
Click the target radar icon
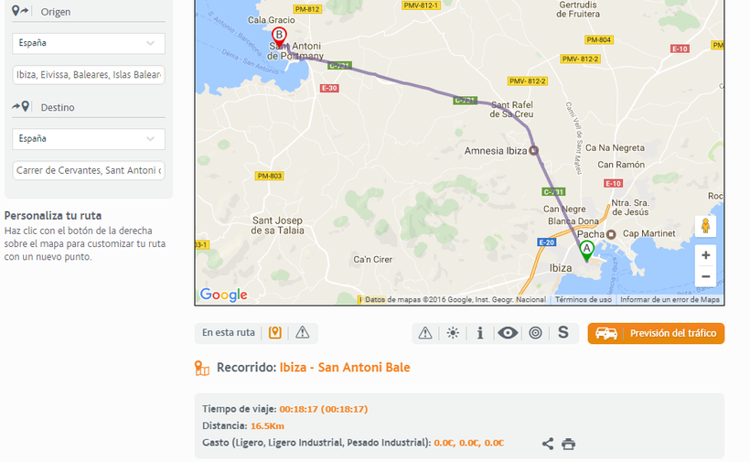[x=536, y=333]
